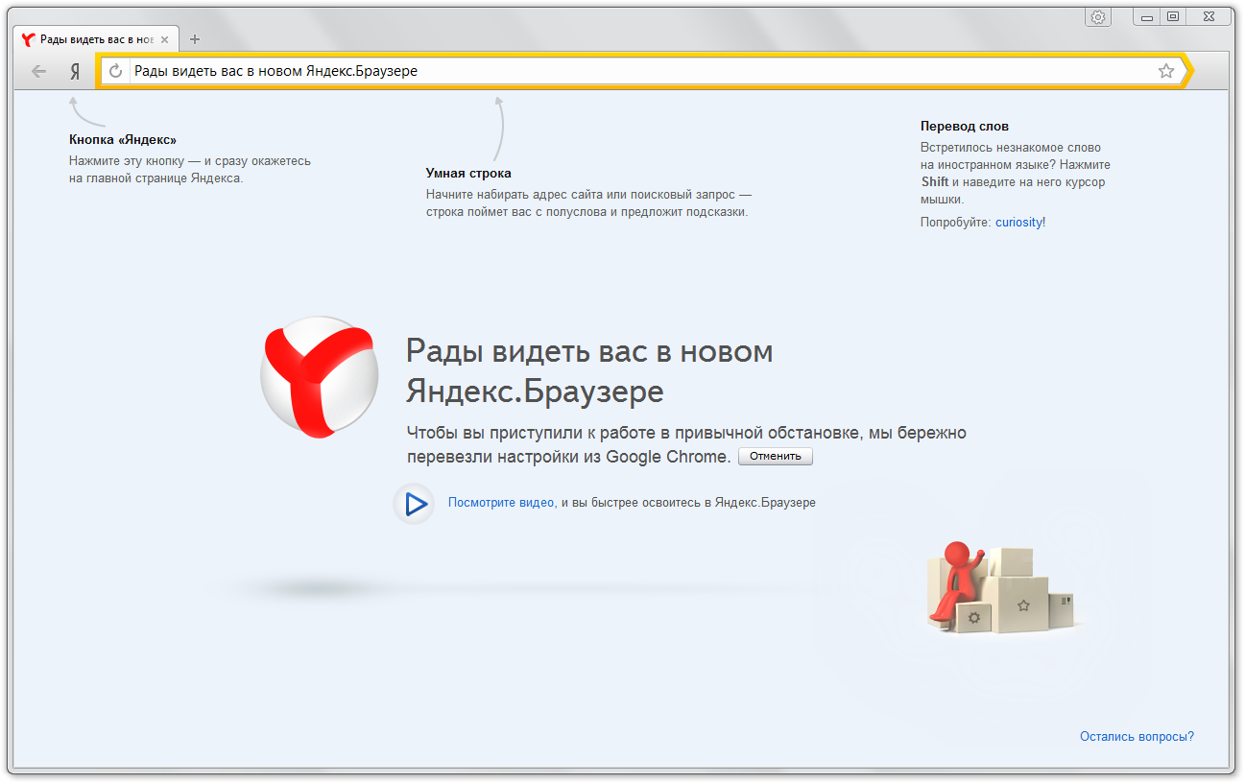Image resolution: width=1245 pixels, height=783 pixels.
Task: Maximize the browser window
Action: point(1172,17)
